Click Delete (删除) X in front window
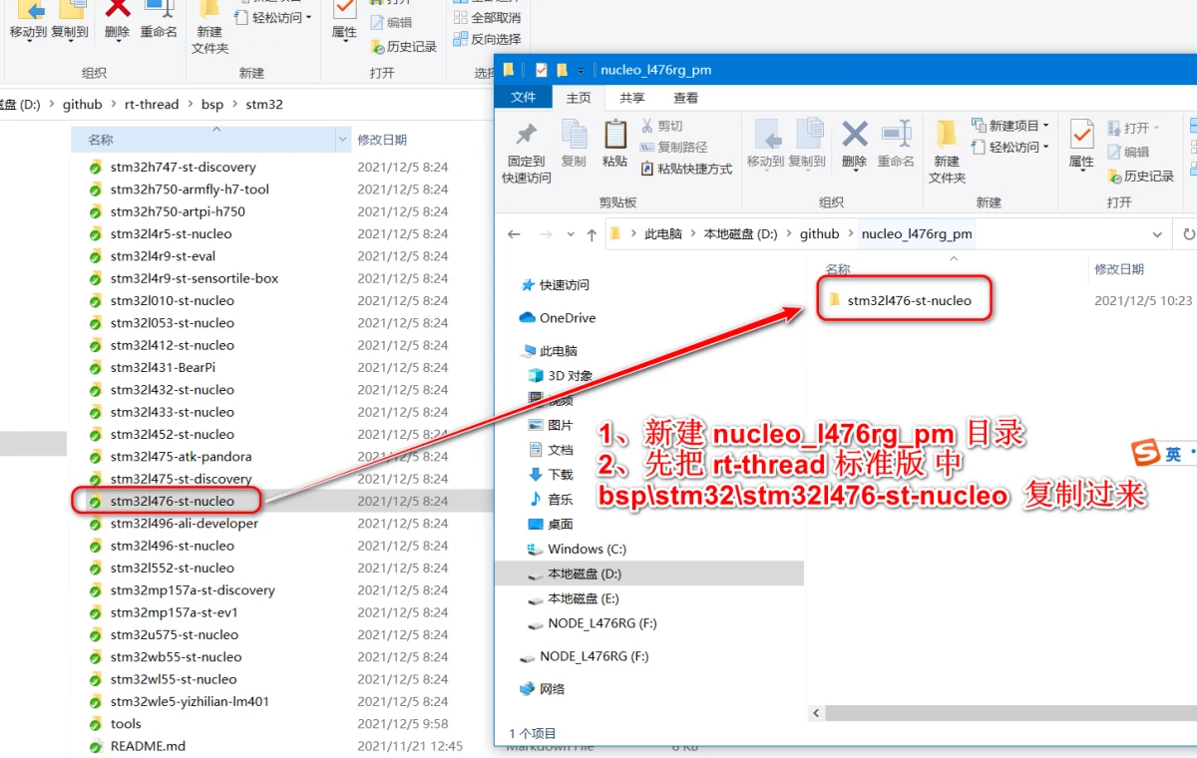 coord(854,146)
